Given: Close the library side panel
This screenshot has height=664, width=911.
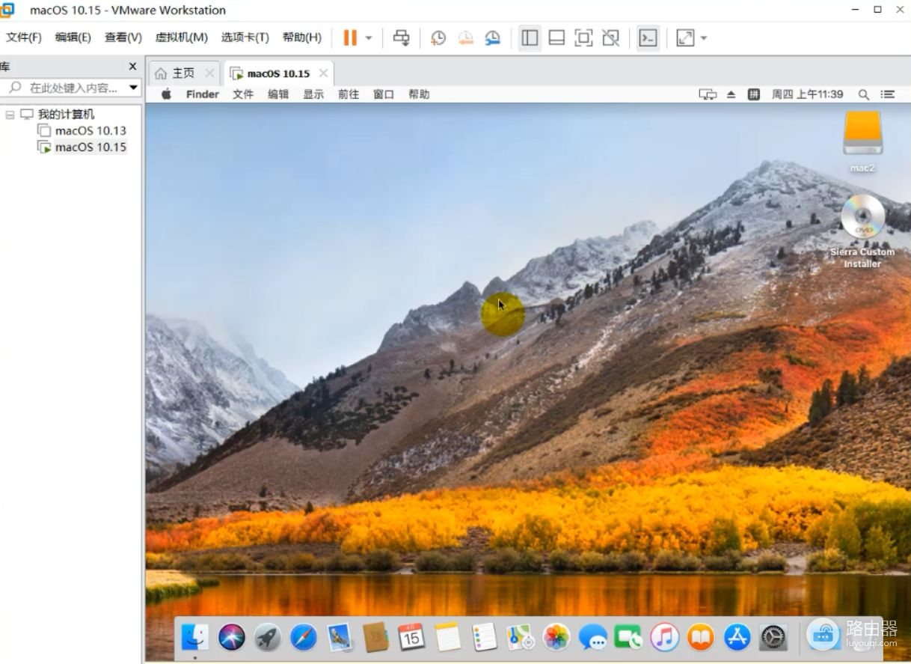Looking at the screenshot, I should tap(132, 66).
